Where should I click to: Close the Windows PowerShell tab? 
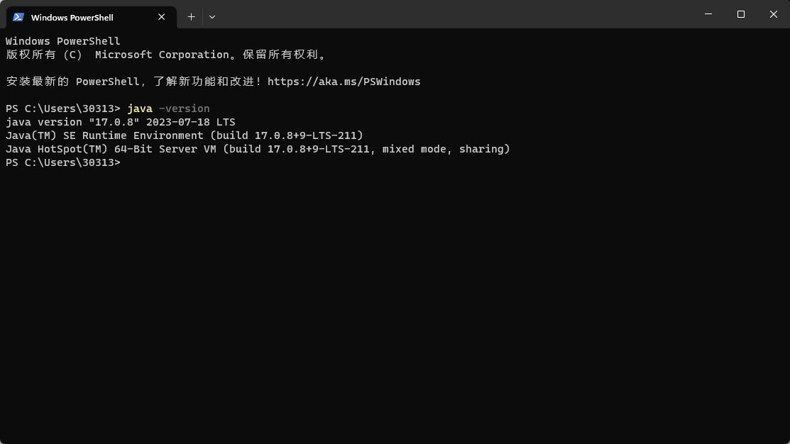(162, 17)
